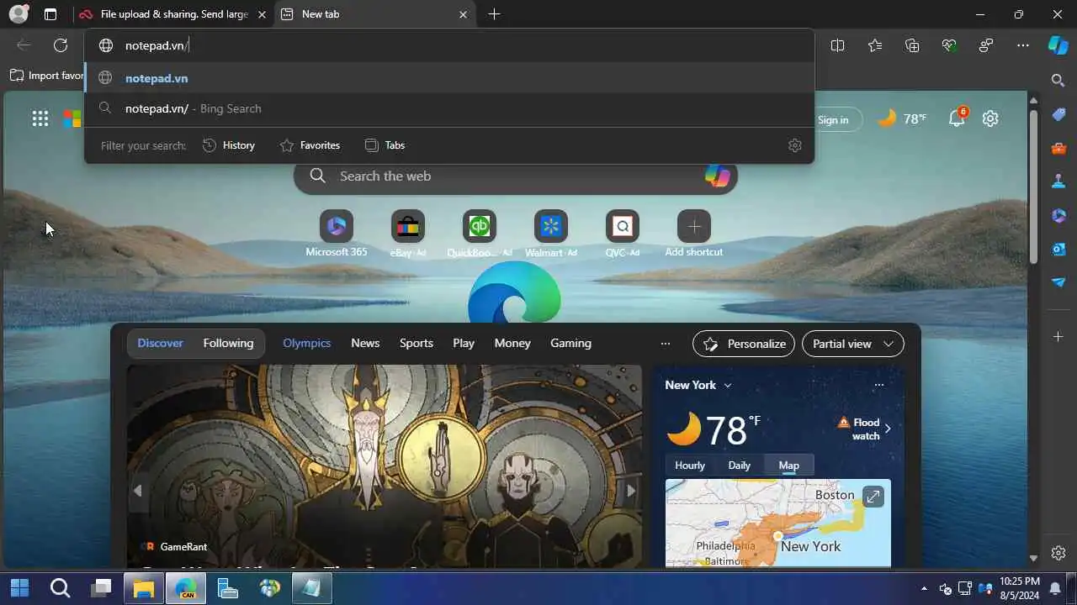Refresh the page with reload icon
The width and height of the screenshot is (1077, 605).
pos(61,45)
